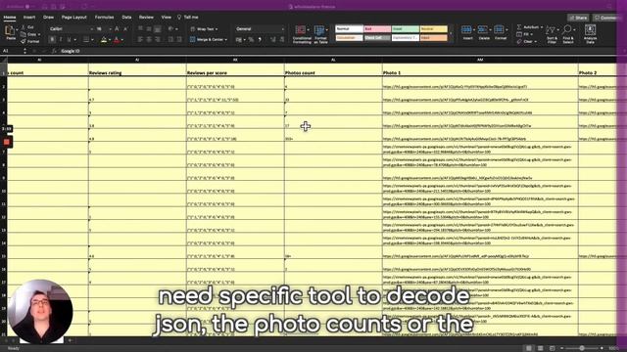The image size is (627, 352).
Task: Click the Name Box showing A1
Action: pyautogui.click(x=12, y=51)
